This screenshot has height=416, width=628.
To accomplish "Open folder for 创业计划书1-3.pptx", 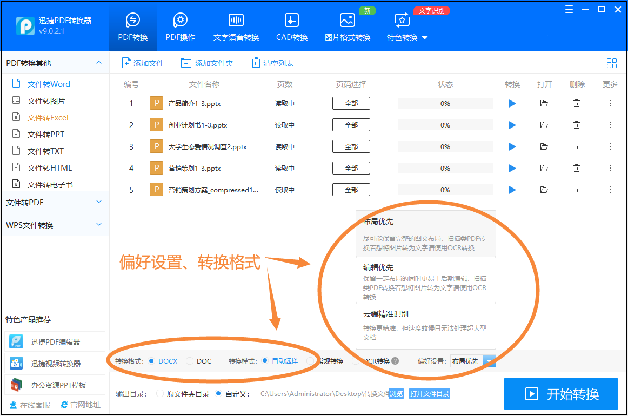I will point(544,125).
